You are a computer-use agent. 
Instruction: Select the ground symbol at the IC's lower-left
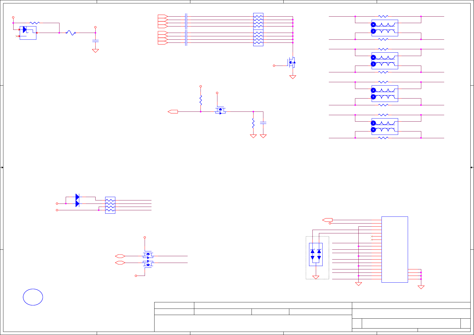pos(358,284)
